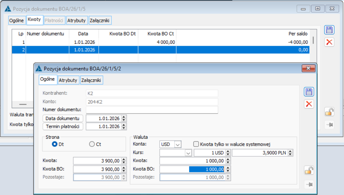Screen dimensions: 344x195
Task: Select the Dt side radio button
Action: point(55,144)
